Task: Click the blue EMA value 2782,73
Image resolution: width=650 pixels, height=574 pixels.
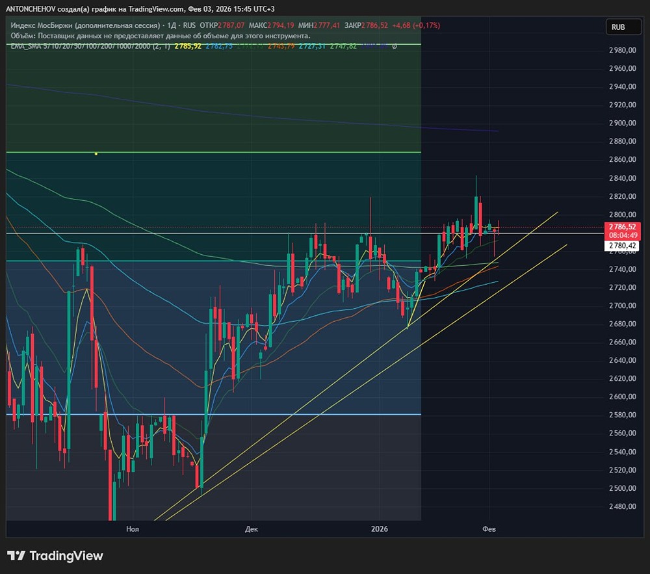Action: coord(219,46)
